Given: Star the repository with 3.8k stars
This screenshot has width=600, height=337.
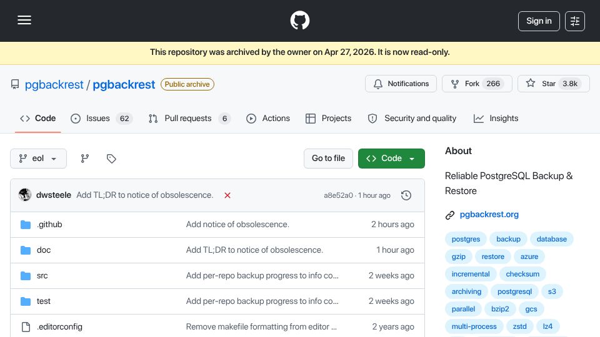Looking at the screenshot, I should coord(553,84).
